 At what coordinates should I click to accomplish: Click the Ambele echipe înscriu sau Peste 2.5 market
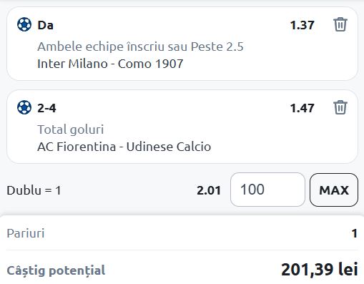coord(140,46)
